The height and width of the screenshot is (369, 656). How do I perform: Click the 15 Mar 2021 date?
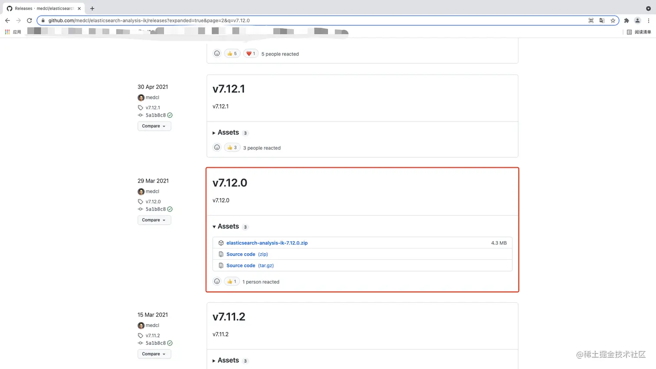(153, 315)
